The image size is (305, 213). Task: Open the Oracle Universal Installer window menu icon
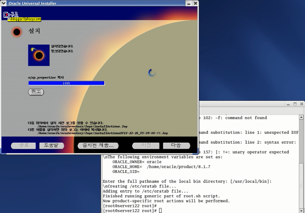click(x=4, y=3)
